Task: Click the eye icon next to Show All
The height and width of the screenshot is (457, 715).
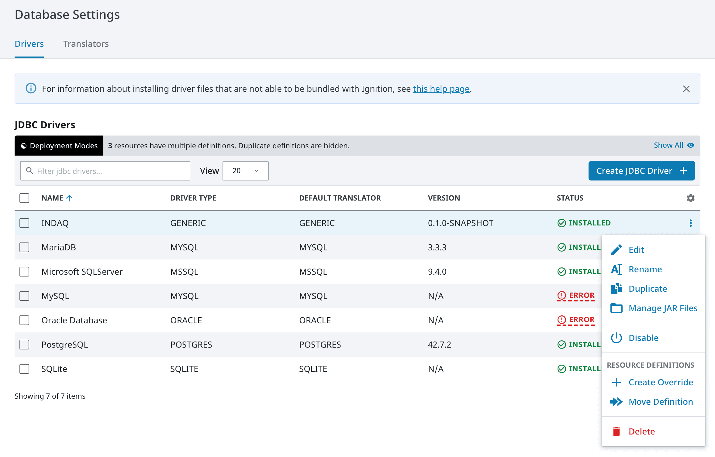Action: pyautogui.click(x=691, y=145)
